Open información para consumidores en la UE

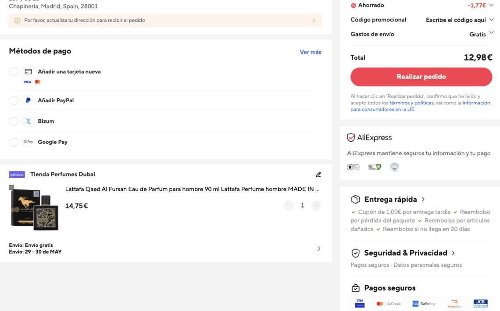click(x=420, y=106)
